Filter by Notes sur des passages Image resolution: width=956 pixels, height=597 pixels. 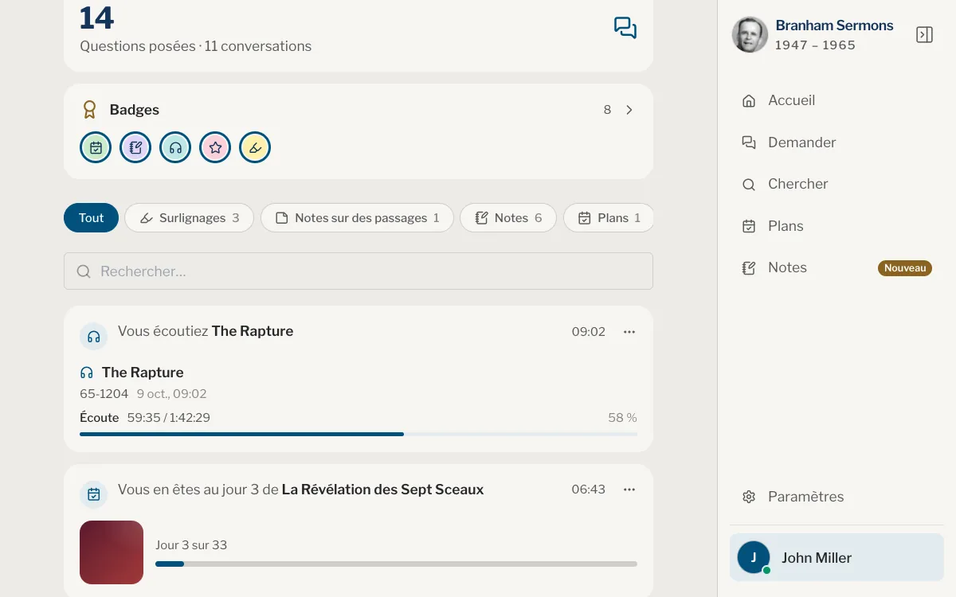click(357, 218)
